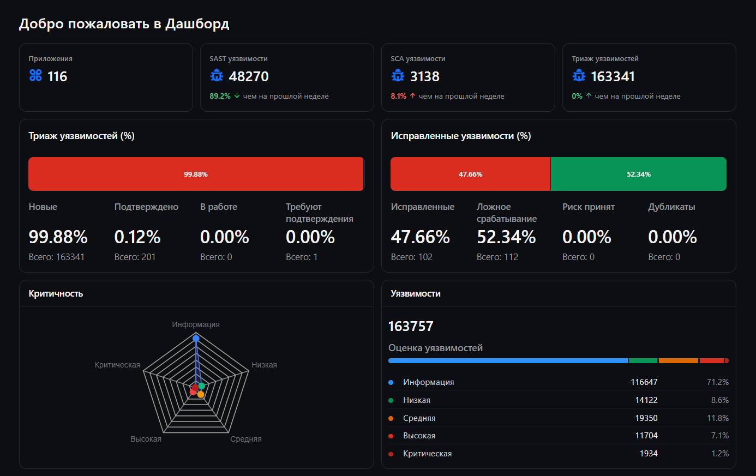This screenshot has height=476, width=756.
Task: Select the blue Информация point on the radar chart
Action: (x=196, y=339)
